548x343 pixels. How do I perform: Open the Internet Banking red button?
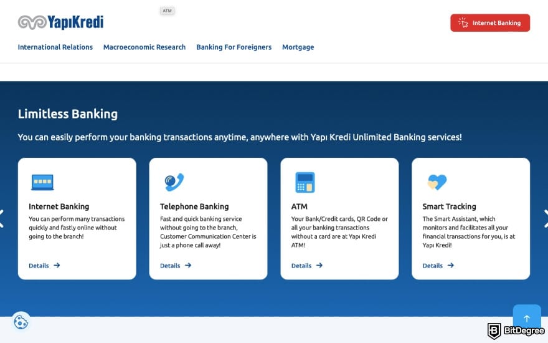[490, 22]
